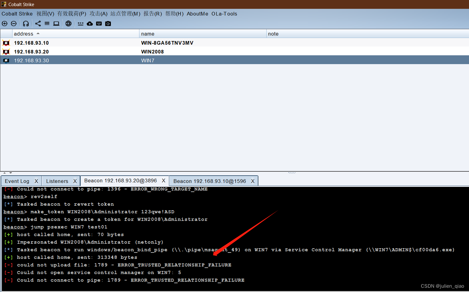This screenshot has width=469, height=292.
Task: Select the WIN7 target name
Action: pos(148,60)
